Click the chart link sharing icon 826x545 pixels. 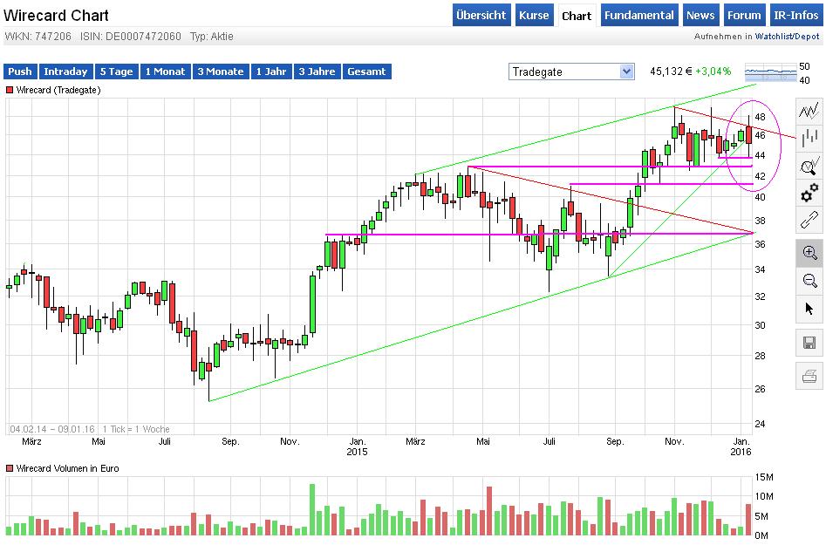tap(809, 221)
